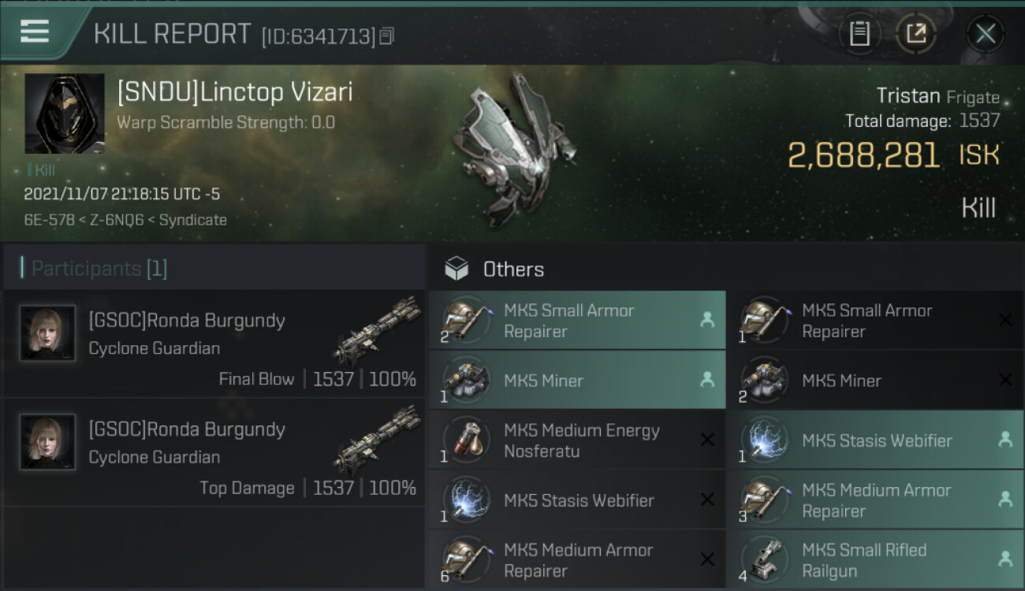Open the Participants tab header

[x=99, y=269]
